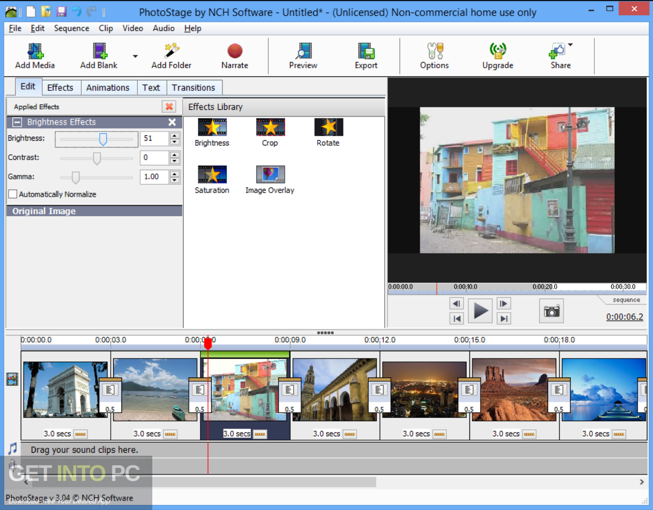The width and height of the screenshot is (653, 510).
Task: Switch to the Animations tab
Action: click(108, 88)
